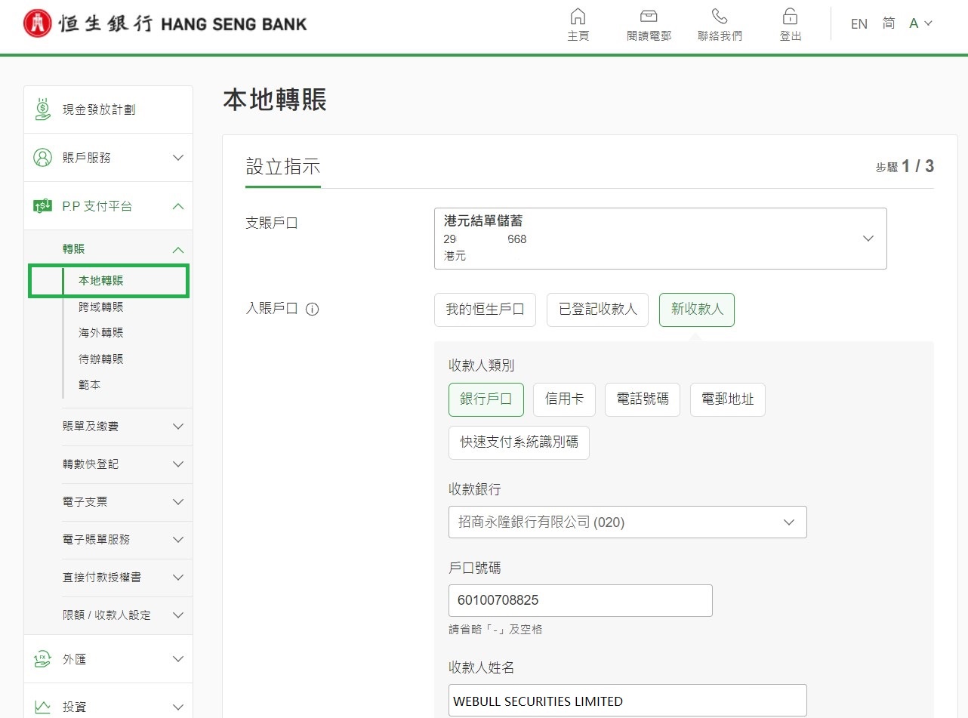Open 海外轉賬 menu item
This screenshot has height=718, width=968.
(x=101, y=332)
